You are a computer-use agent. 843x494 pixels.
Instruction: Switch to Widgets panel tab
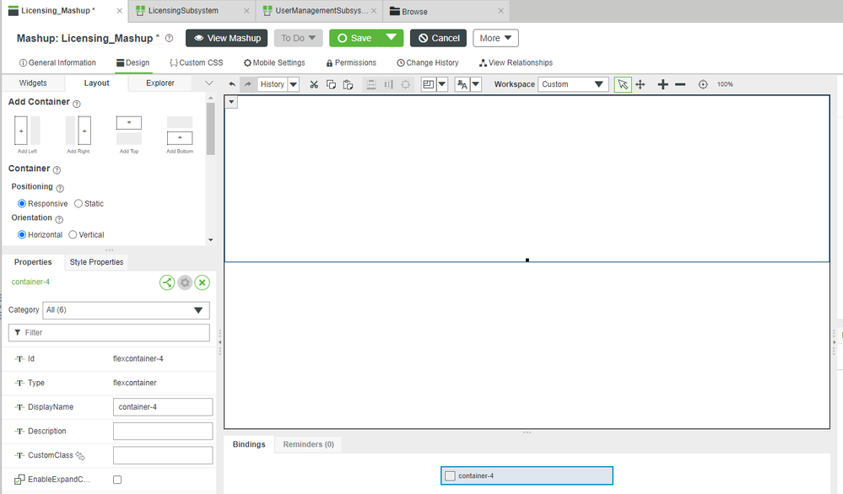tap(33, 83)
